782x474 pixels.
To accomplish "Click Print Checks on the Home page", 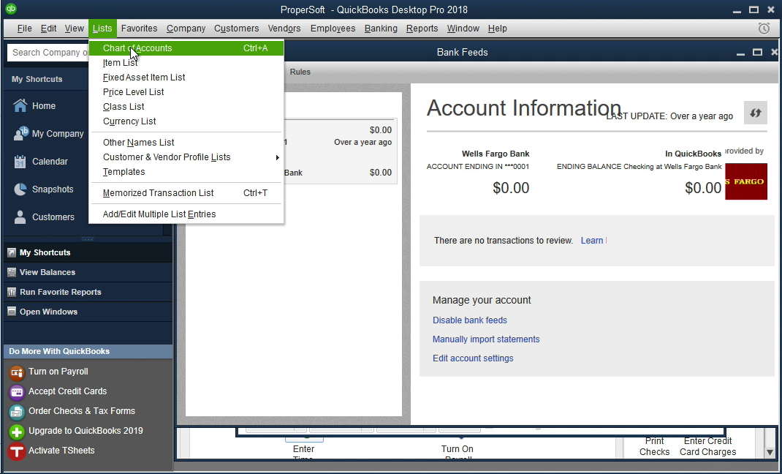I will [654, 446].
